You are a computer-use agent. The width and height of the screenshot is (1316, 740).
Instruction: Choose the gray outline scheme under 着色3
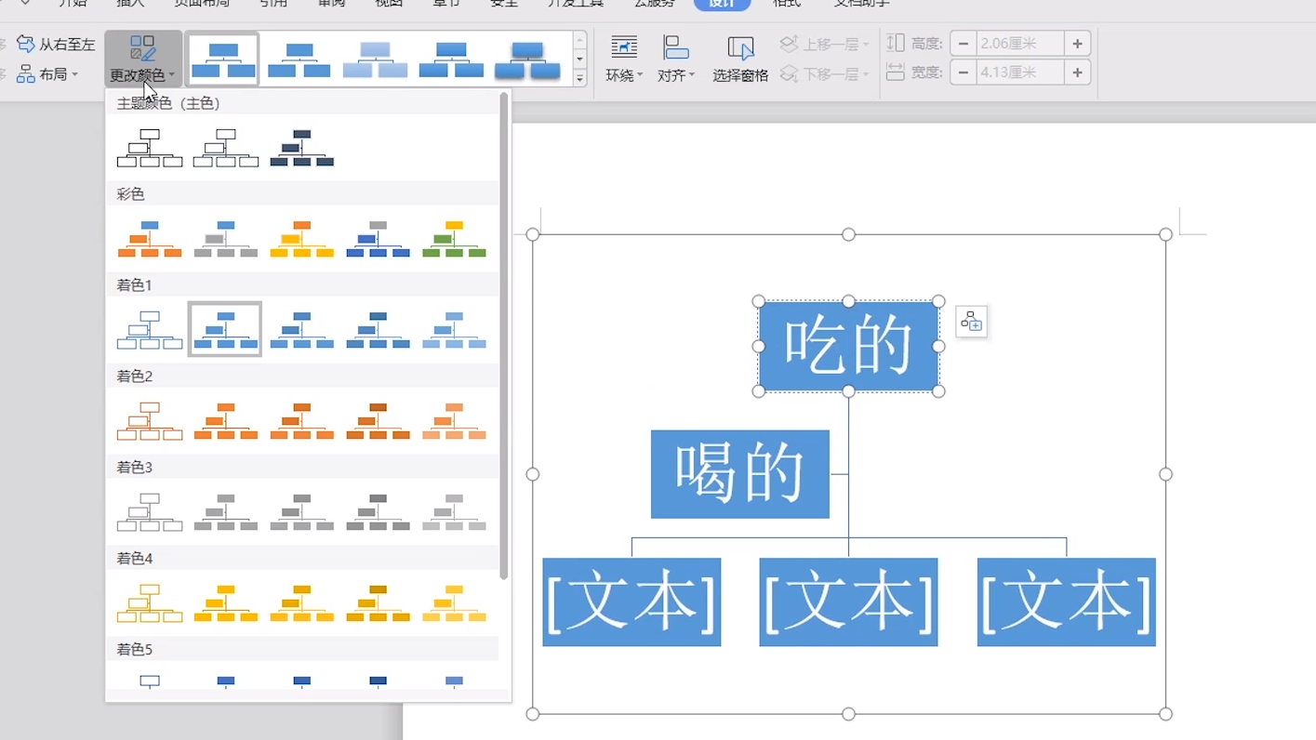point(150,512)
